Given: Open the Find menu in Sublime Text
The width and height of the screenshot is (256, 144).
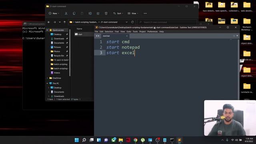Looking at the screenshot, I should click(x=116, y=32).
